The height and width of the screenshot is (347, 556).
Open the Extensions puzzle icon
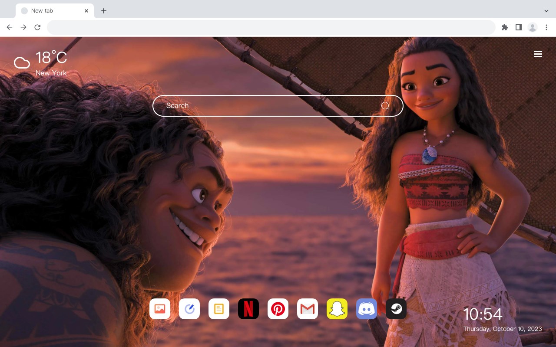(x=504, y=27)
